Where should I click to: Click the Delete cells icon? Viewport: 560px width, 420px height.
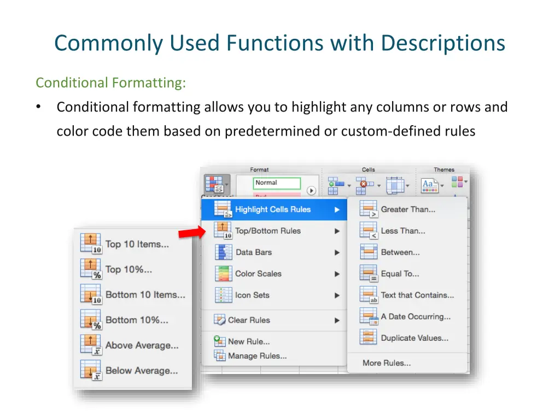click(x=365, y=186)
